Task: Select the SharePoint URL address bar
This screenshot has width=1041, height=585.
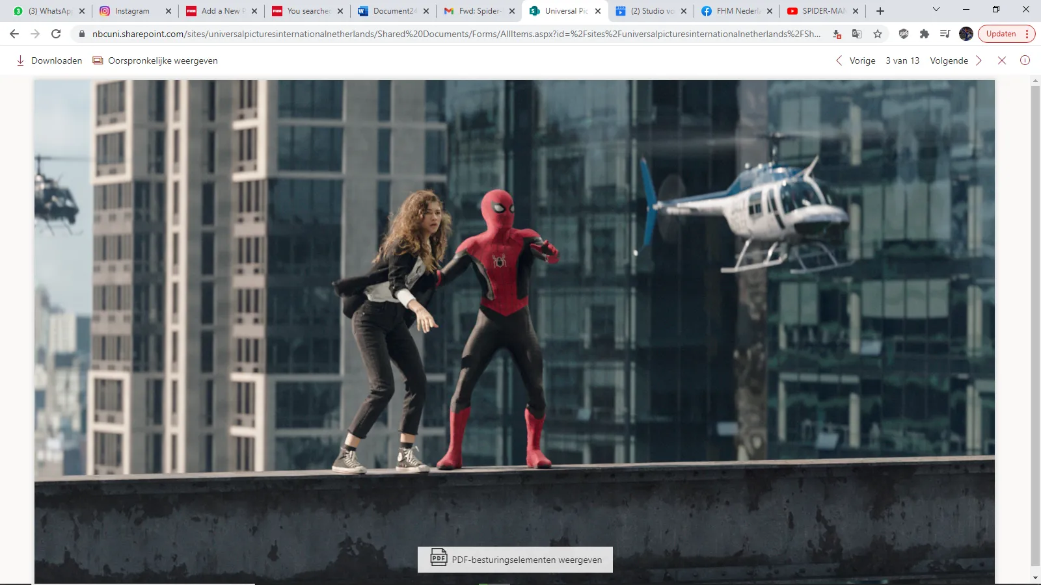Action: [455, 34]
